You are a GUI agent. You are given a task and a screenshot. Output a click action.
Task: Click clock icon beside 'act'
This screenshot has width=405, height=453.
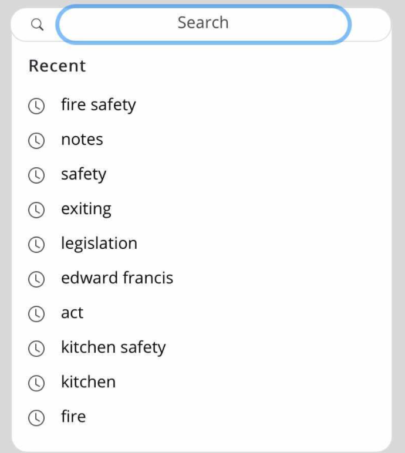point(36,314)
